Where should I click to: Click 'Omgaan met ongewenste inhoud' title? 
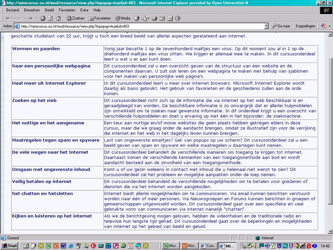coord(51,169)
